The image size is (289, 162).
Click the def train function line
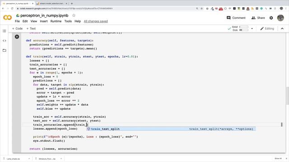[x=82, y=57]
